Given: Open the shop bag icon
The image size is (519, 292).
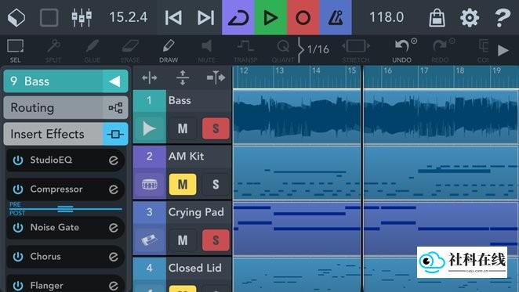Looking at the screenshot, I should 437,17.
